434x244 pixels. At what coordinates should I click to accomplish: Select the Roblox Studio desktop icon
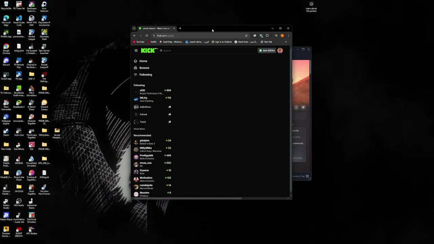click(6, 204)
